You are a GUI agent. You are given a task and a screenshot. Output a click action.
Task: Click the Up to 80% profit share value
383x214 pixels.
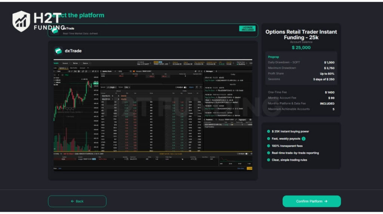coord(327,74)
